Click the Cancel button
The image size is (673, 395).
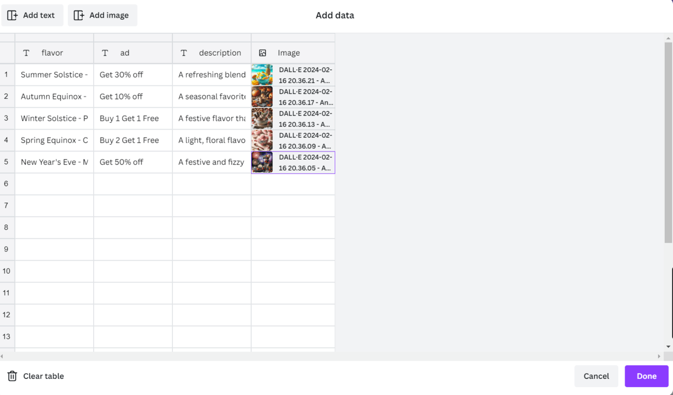click(596, 376)
